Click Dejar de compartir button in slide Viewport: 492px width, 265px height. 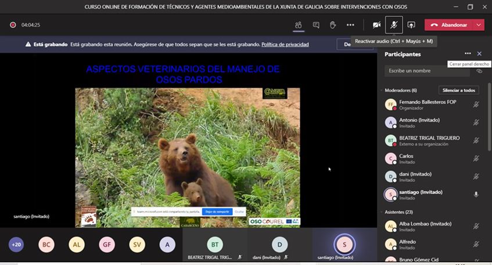[217, 212]
